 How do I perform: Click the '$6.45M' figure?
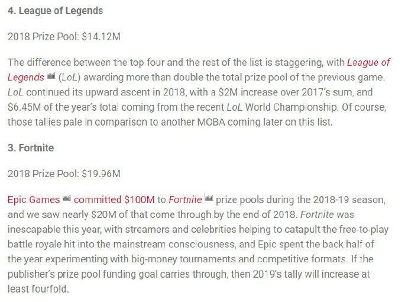(x=24, y=107)
